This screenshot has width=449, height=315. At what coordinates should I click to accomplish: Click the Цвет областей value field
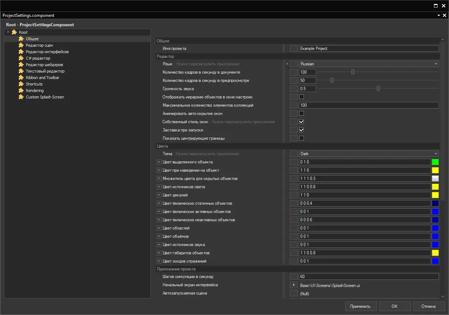click(365, 228)
